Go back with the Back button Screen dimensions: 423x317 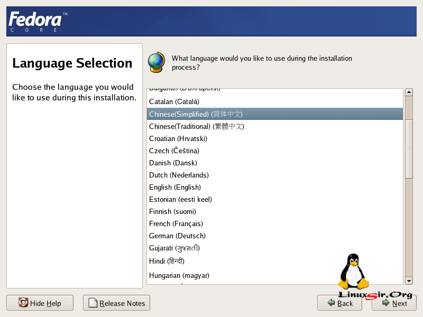tap(339, 303)
